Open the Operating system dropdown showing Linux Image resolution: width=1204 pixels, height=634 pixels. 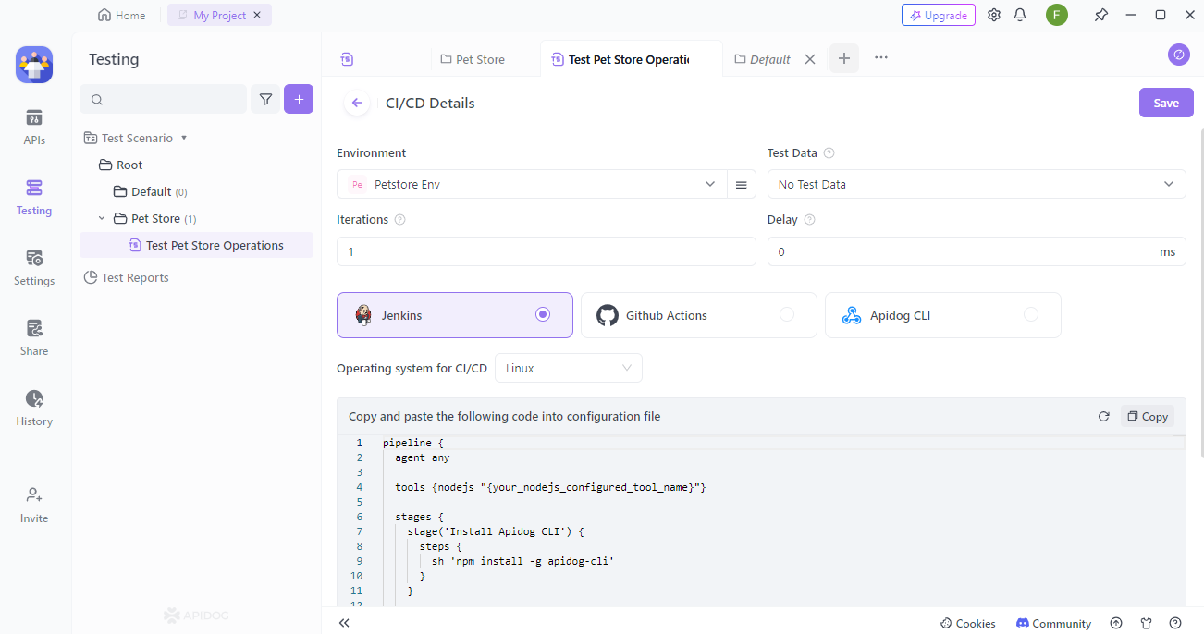click(569, 368)
